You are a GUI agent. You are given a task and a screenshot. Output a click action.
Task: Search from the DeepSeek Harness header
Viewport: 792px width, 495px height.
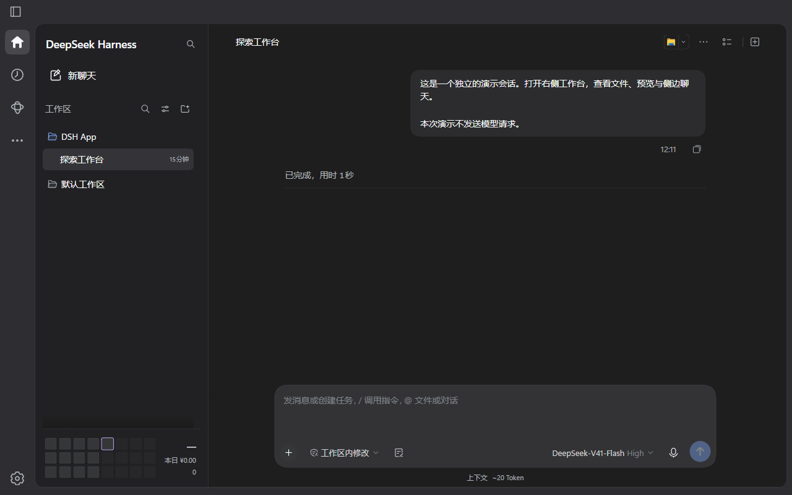click(191, 44)
